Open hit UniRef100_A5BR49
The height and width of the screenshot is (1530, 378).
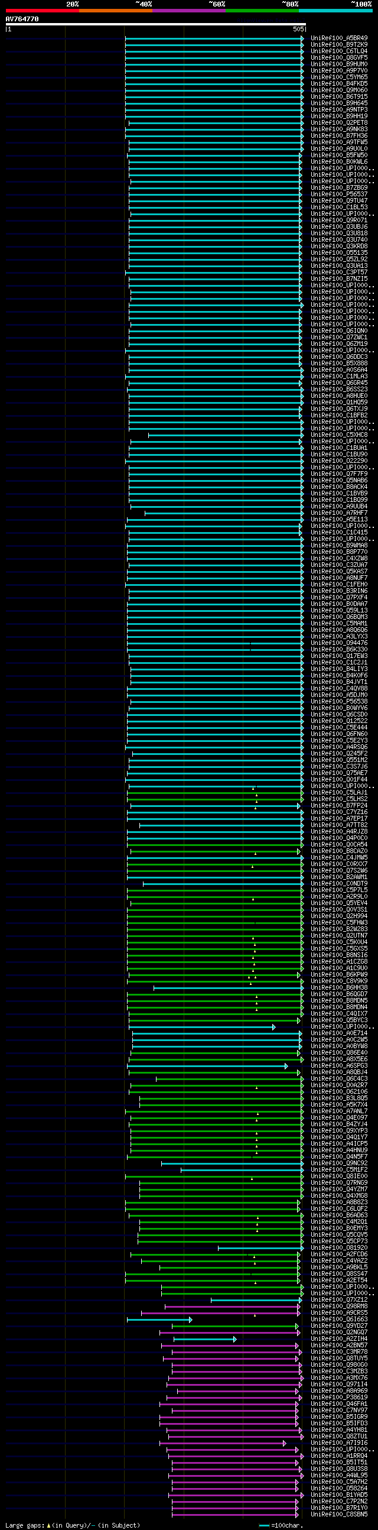(339, 38)
